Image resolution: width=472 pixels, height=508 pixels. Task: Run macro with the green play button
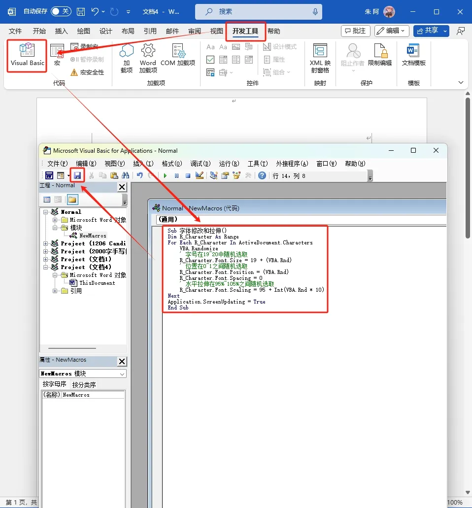165,175
